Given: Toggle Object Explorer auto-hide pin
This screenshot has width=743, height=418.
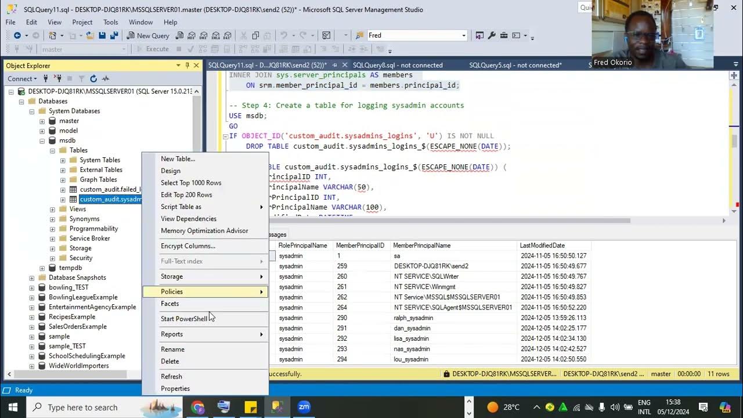Looking at the screenshot, I should click(x=187, y=66).
